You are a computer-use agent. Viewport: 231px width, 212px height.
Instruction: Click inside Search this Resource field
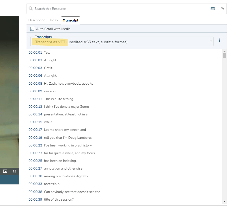[x=119, y=9]
